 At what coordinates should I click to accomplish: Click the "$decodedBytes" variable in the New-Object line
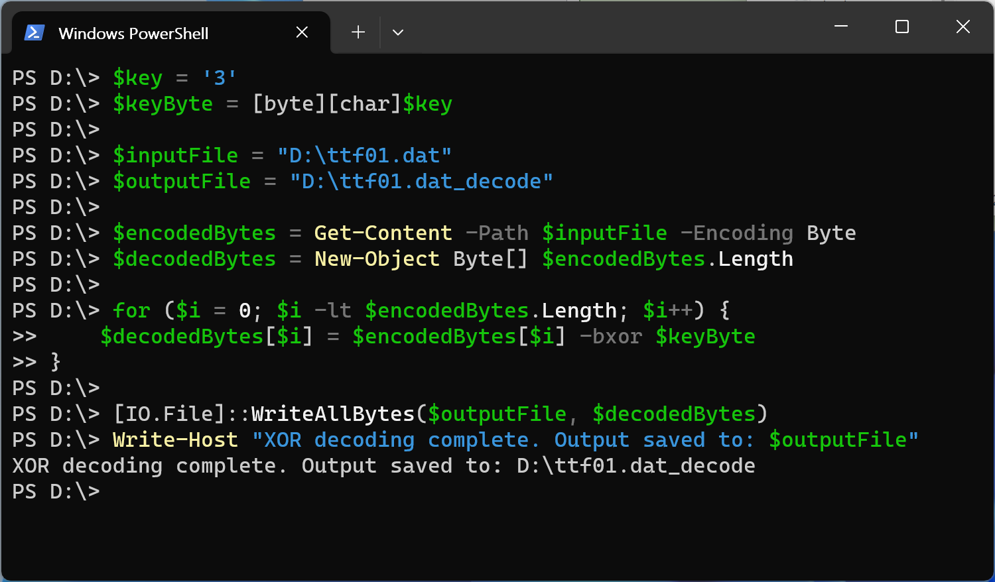point(194,259)
